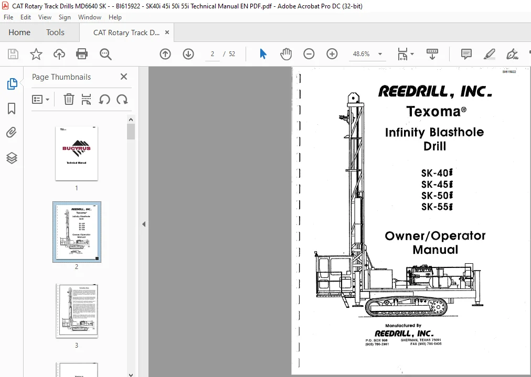The width and height of the screenshot is (531, 377).
Task: Click the 48.6% zoom value field
Action: point(361,54)
